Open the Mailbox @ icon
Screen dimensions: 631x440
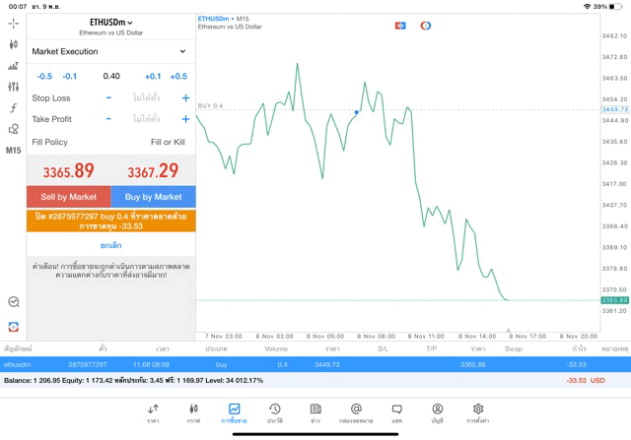coord(356,412)
